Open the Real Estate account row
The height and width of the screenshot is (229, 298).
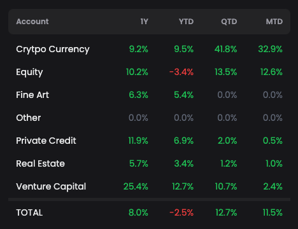click(149, 163)
